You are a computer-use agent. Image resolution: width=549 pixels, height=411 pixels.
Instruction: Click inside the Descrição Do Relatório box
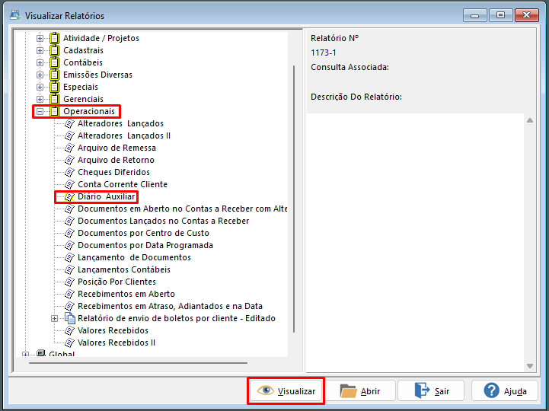tap(415, 243)
